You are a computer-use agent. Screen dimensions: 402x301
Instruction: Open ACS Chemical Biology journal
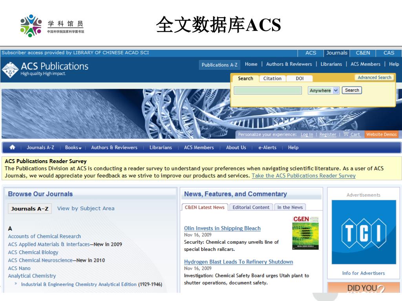tap(33, 252)
